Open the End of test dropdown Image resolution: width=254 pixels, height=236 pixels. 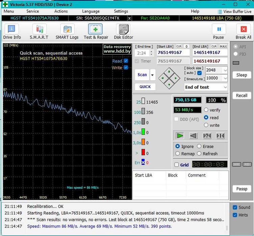225,87
